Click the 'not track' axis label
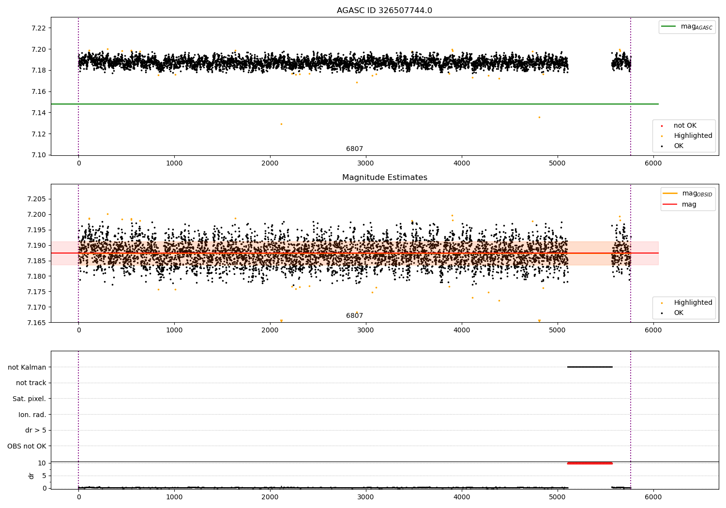The height and width of the screenshot is (508, 726). tap(31, 383)
